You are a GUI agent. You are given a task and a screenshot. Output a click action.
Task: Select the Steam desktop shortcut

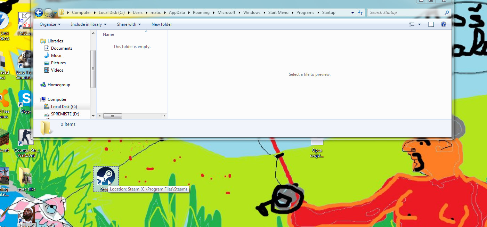(x=106, y=179)
